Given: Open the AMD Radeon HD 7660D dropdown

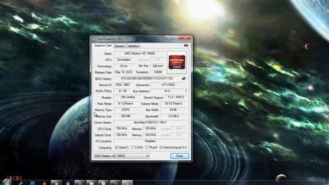Looking at the screenshot, I should (x=121, y=156).
